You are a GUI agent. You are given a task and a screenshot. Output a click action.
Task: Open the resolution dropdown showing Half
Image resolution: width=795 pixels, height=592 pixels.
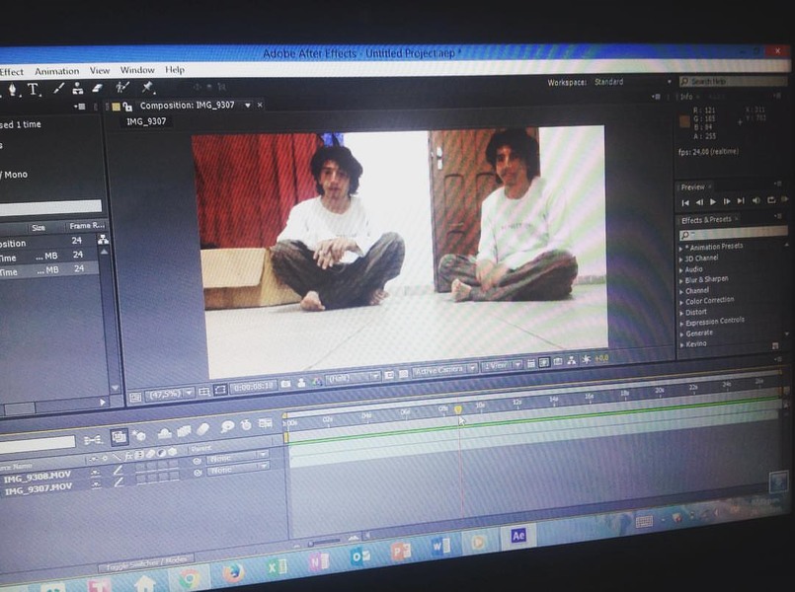point(353,378)
